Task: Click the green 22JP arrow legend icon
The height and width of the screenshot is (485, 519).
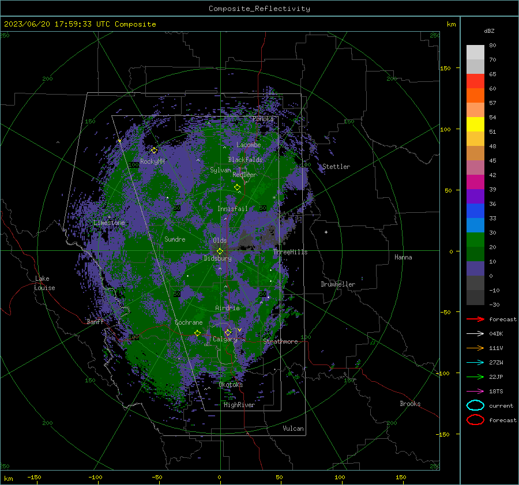Action: point(475,377)
